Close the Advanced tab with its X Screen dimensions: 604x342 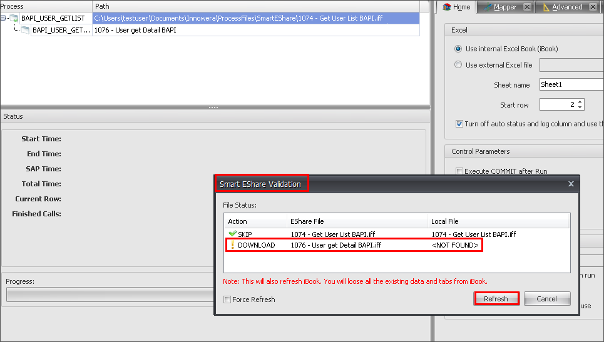(593, 8)
